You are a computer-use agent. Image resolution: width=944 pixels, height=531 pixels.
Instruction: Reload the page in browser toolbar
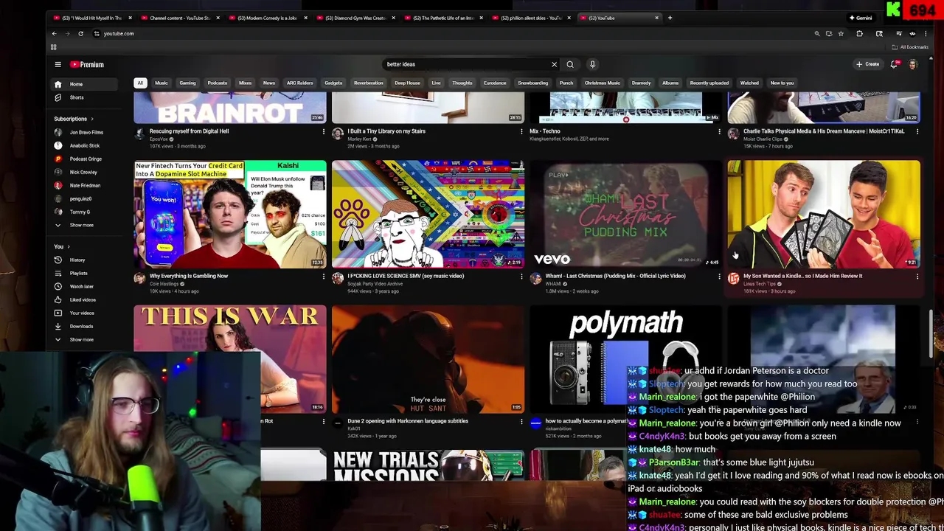point(81,33)
